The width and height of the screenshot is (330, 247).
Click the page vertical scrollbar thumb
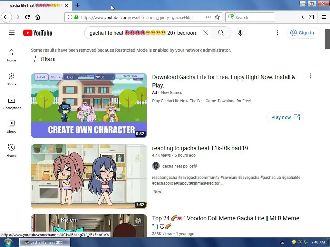coord(327,39)
